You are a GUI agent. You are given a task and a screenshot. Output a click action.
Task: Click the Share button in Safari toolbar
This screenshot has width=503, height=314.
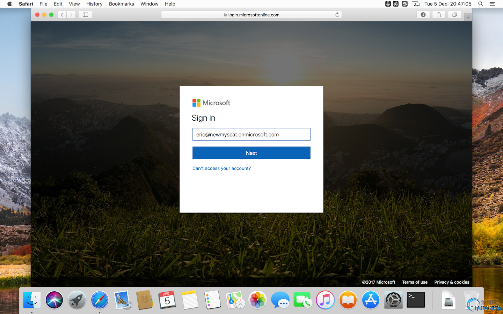coord(439,15)
